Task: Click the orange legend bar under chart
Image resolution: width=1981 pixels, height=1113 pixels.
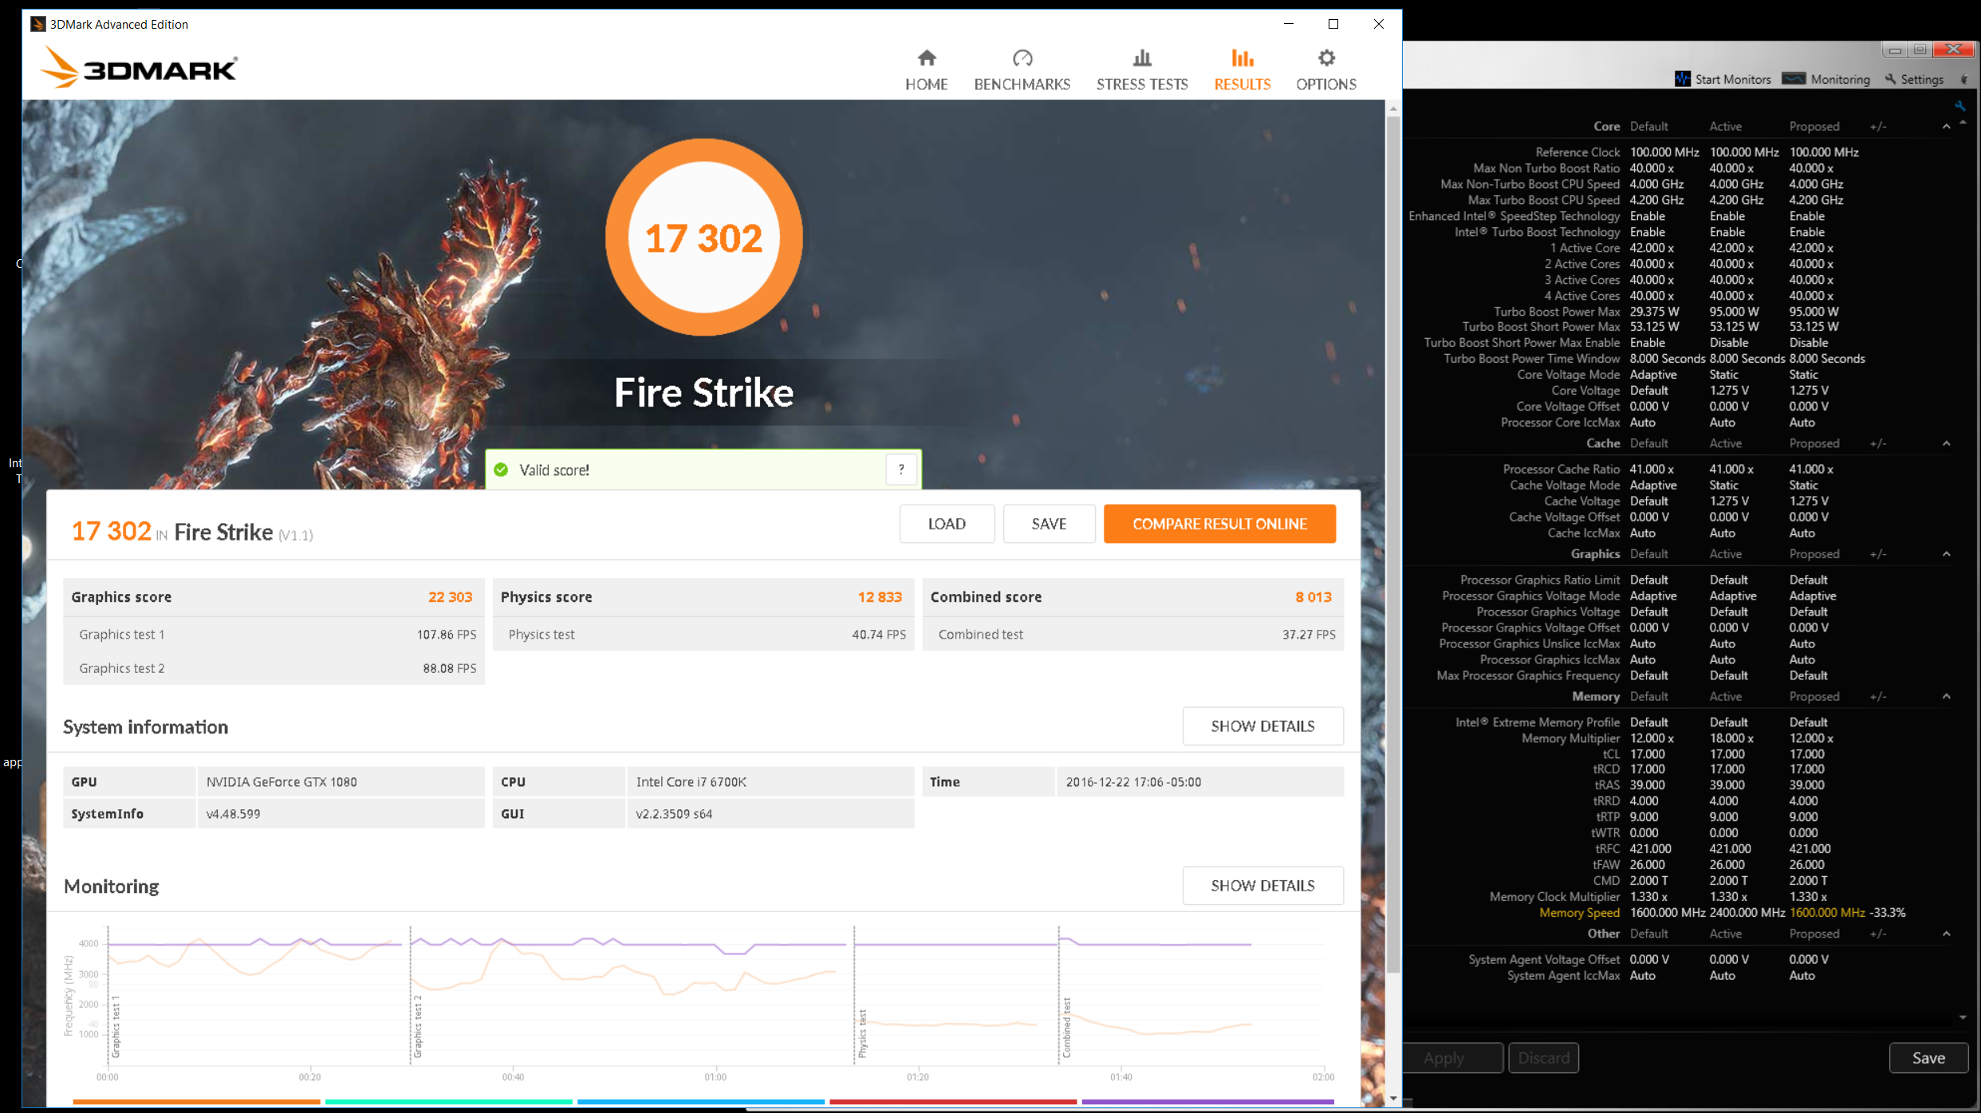Action: point(196,1102)
